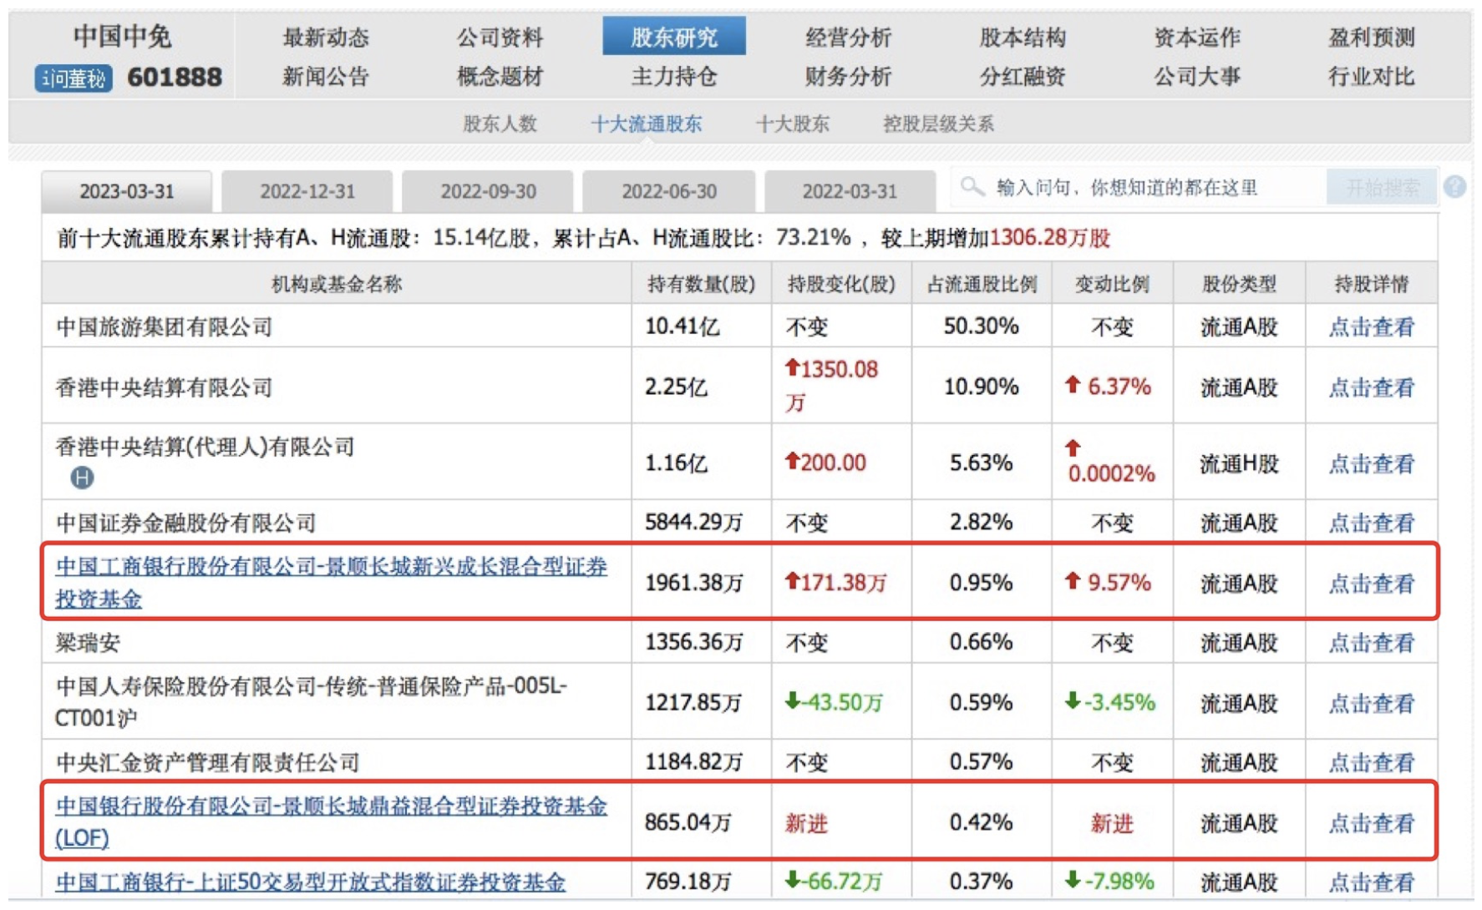Open the 概念题材 menu
Screen dimensions: 1482x910
(500, 77)
